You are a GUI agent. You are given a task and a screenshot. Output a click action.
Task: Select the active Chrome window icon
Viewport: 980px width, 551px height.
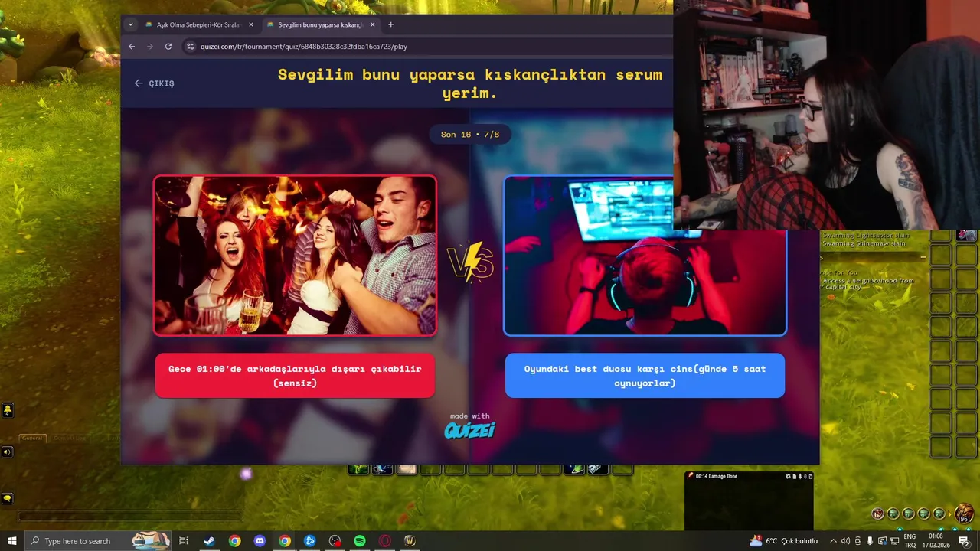[285, 541]
